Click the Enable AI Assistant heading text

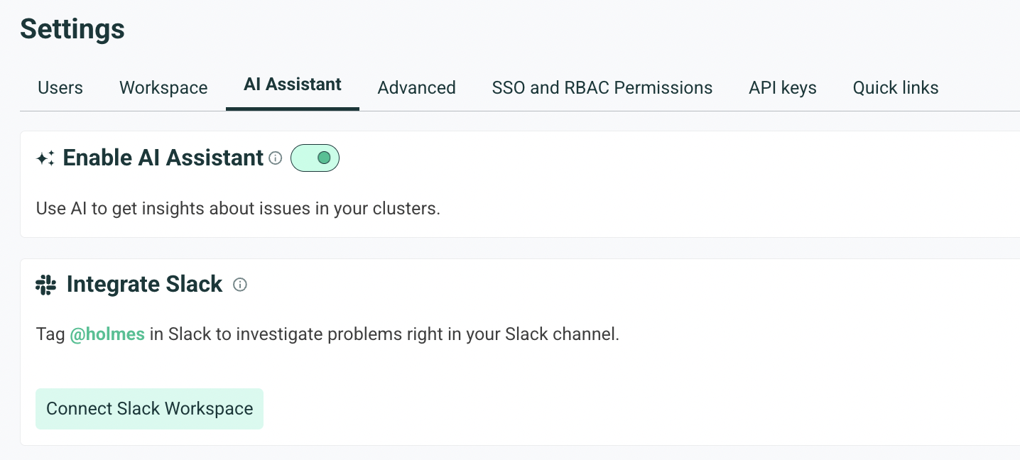(163, 158)
